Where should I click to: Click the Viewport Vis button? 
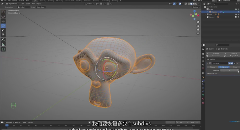215,56
